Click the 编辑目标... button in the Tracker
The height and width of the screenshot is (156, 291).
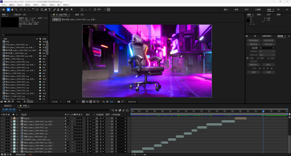point(254,64)
